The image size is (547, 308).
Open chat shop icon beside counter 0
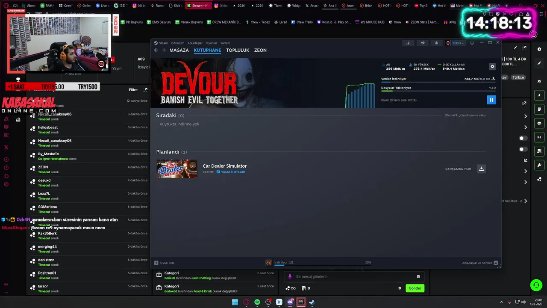[x=304, y=288]
